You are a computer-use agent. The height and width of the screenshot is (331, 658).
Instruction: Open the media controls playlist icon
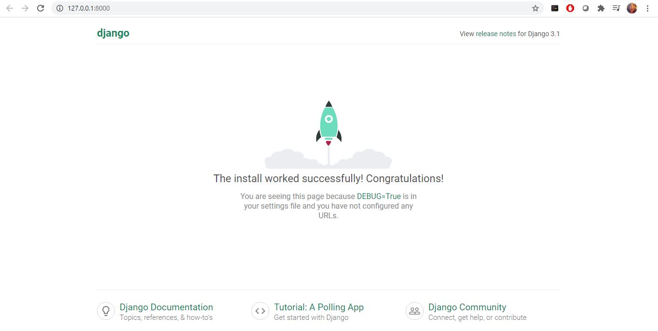616,8
